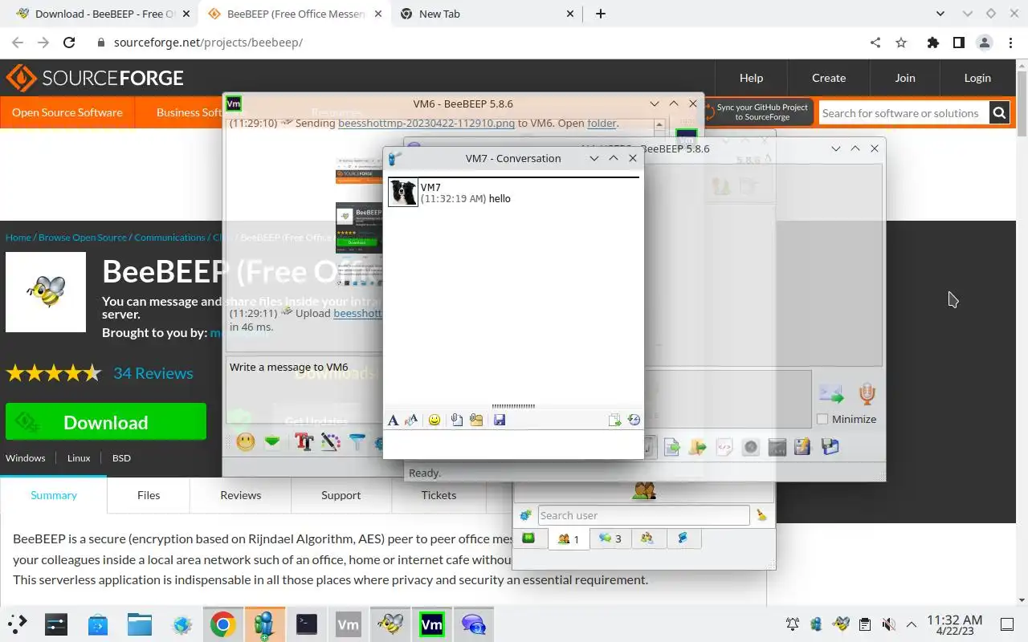This screenshot has height=642, width=1028.
Task: Open the 34 Reviews link
Action: click(x=153, y=373)
